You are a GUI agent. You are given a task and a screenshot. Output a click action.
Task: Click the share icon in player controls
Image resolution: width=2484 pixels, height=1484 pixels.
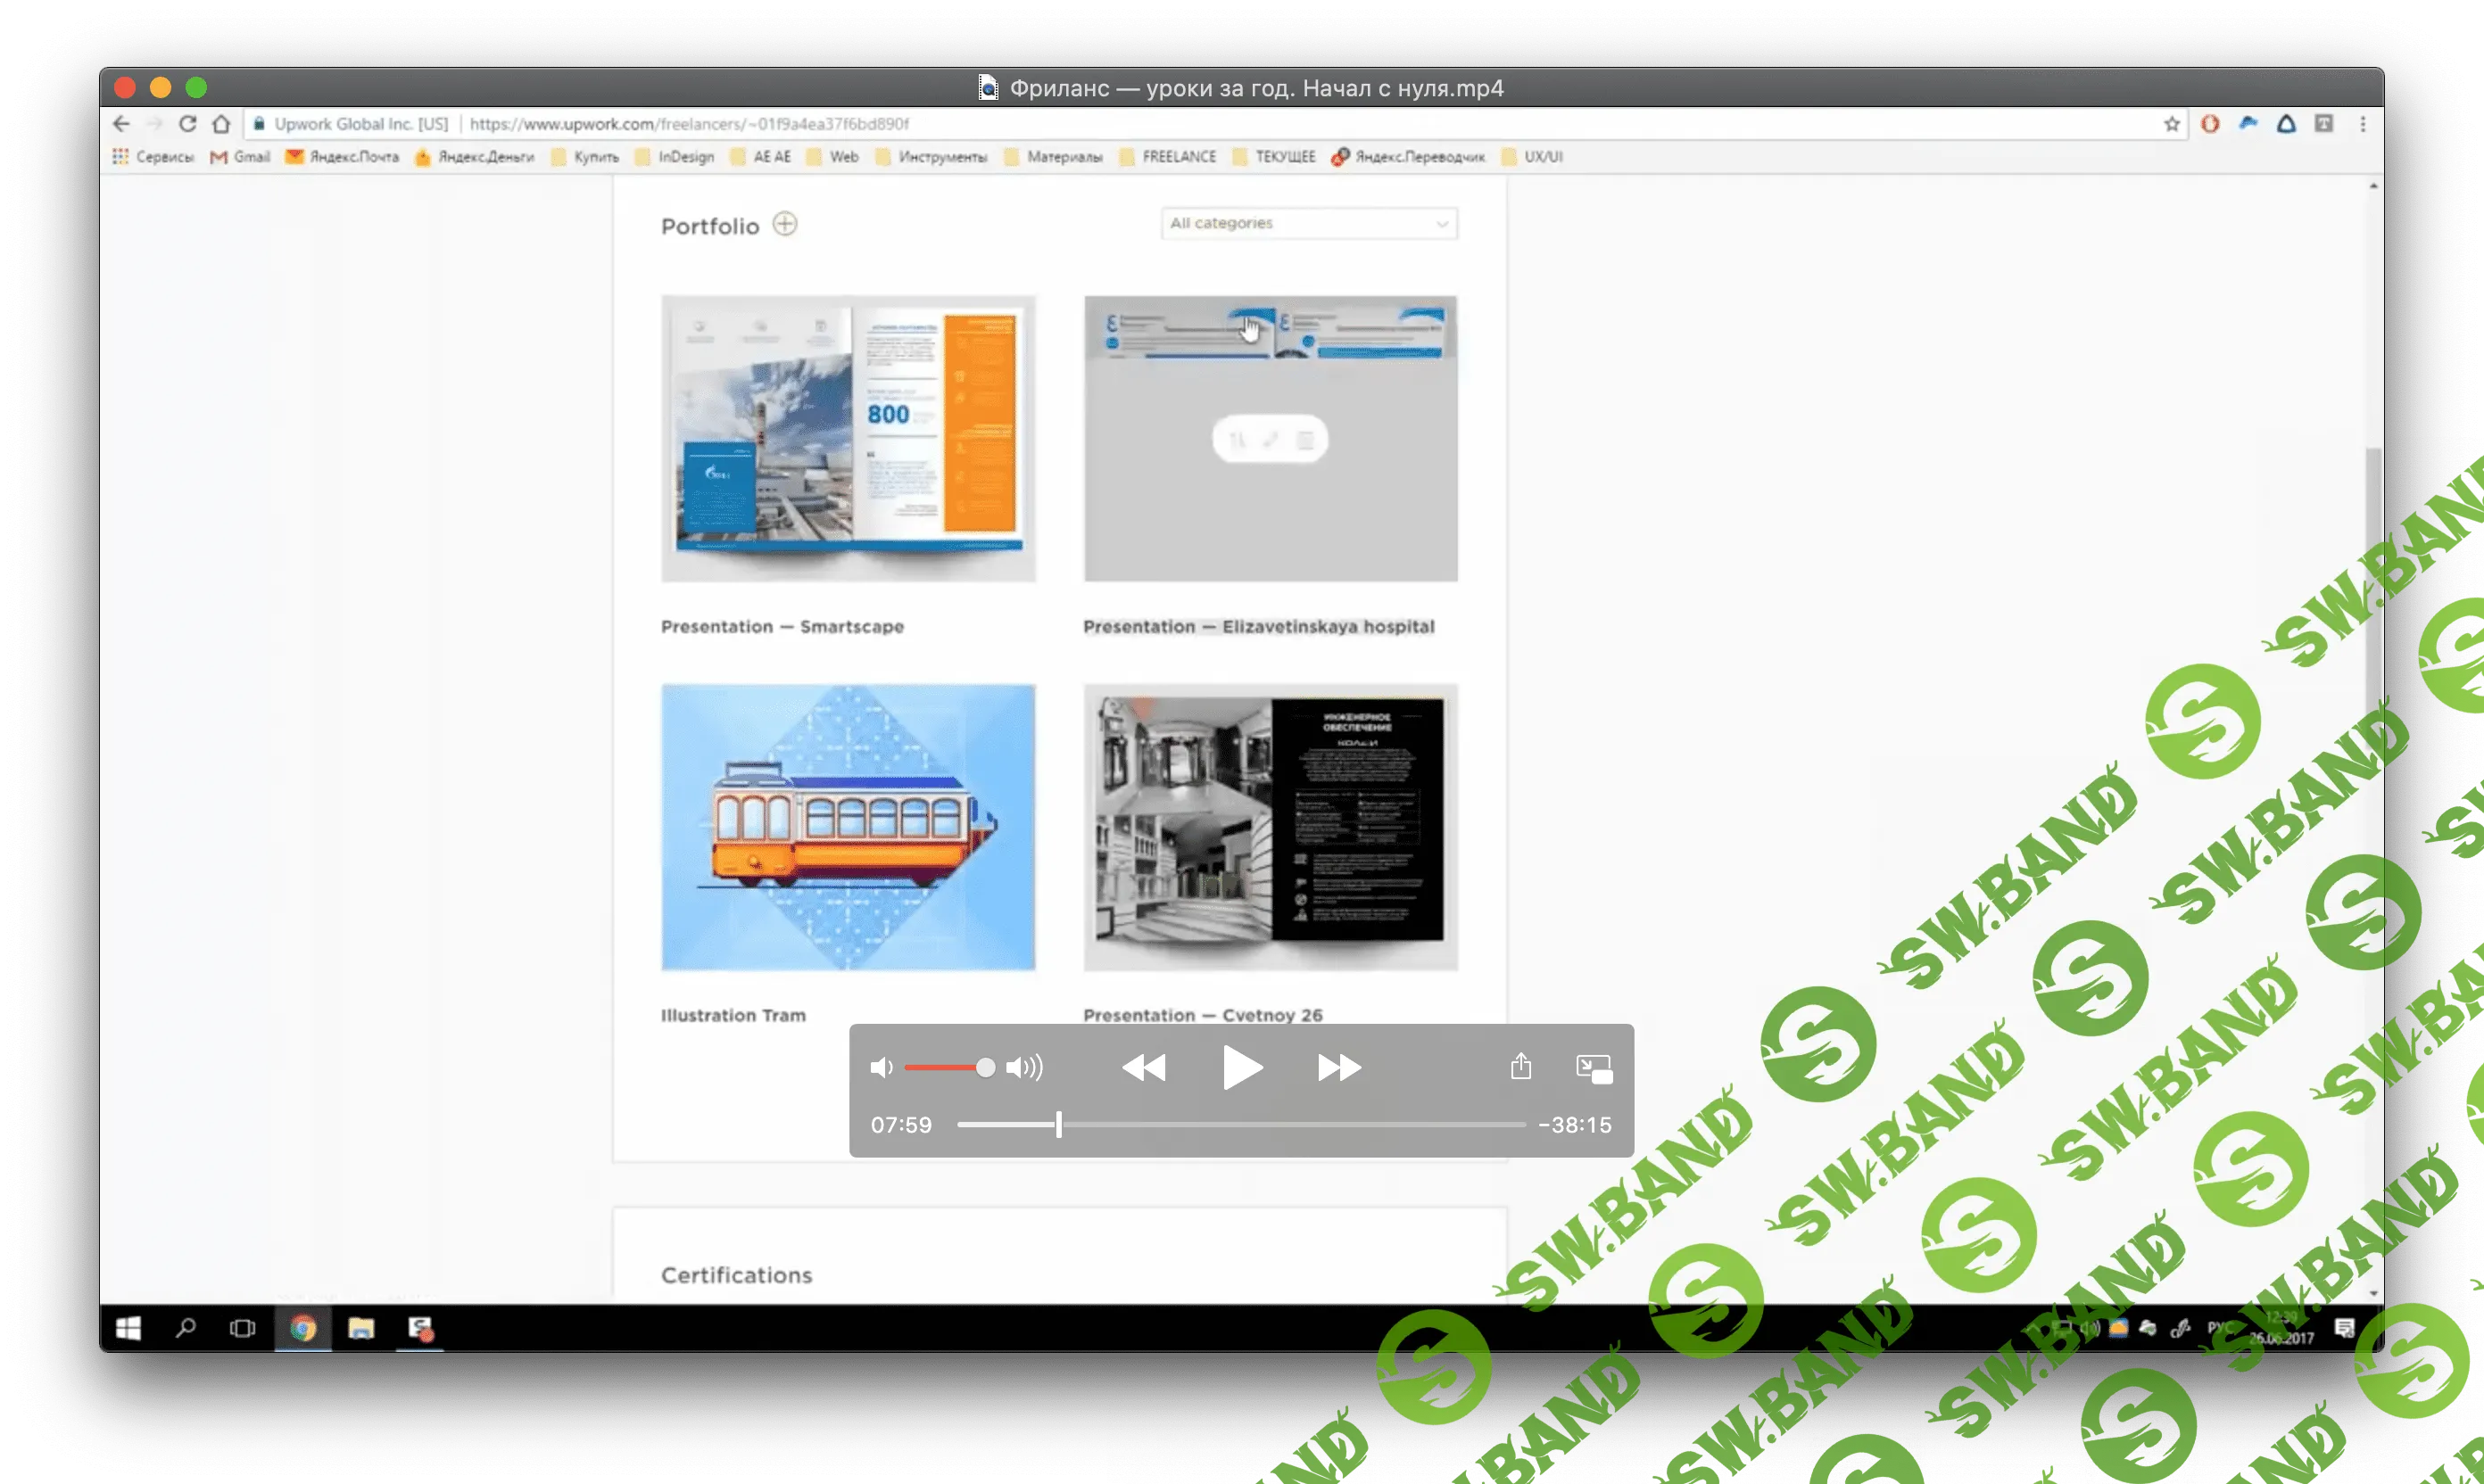pos(1520,1067)
